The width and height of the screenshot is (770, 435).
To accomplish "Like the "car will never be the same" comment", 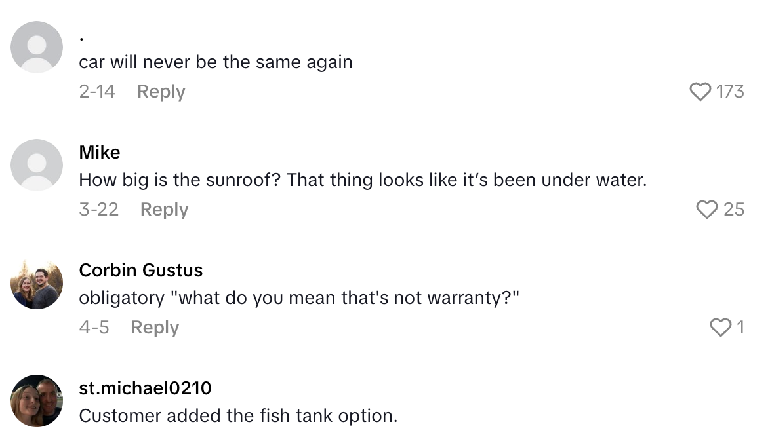I will pyautogui.click(x=700, y=91).
